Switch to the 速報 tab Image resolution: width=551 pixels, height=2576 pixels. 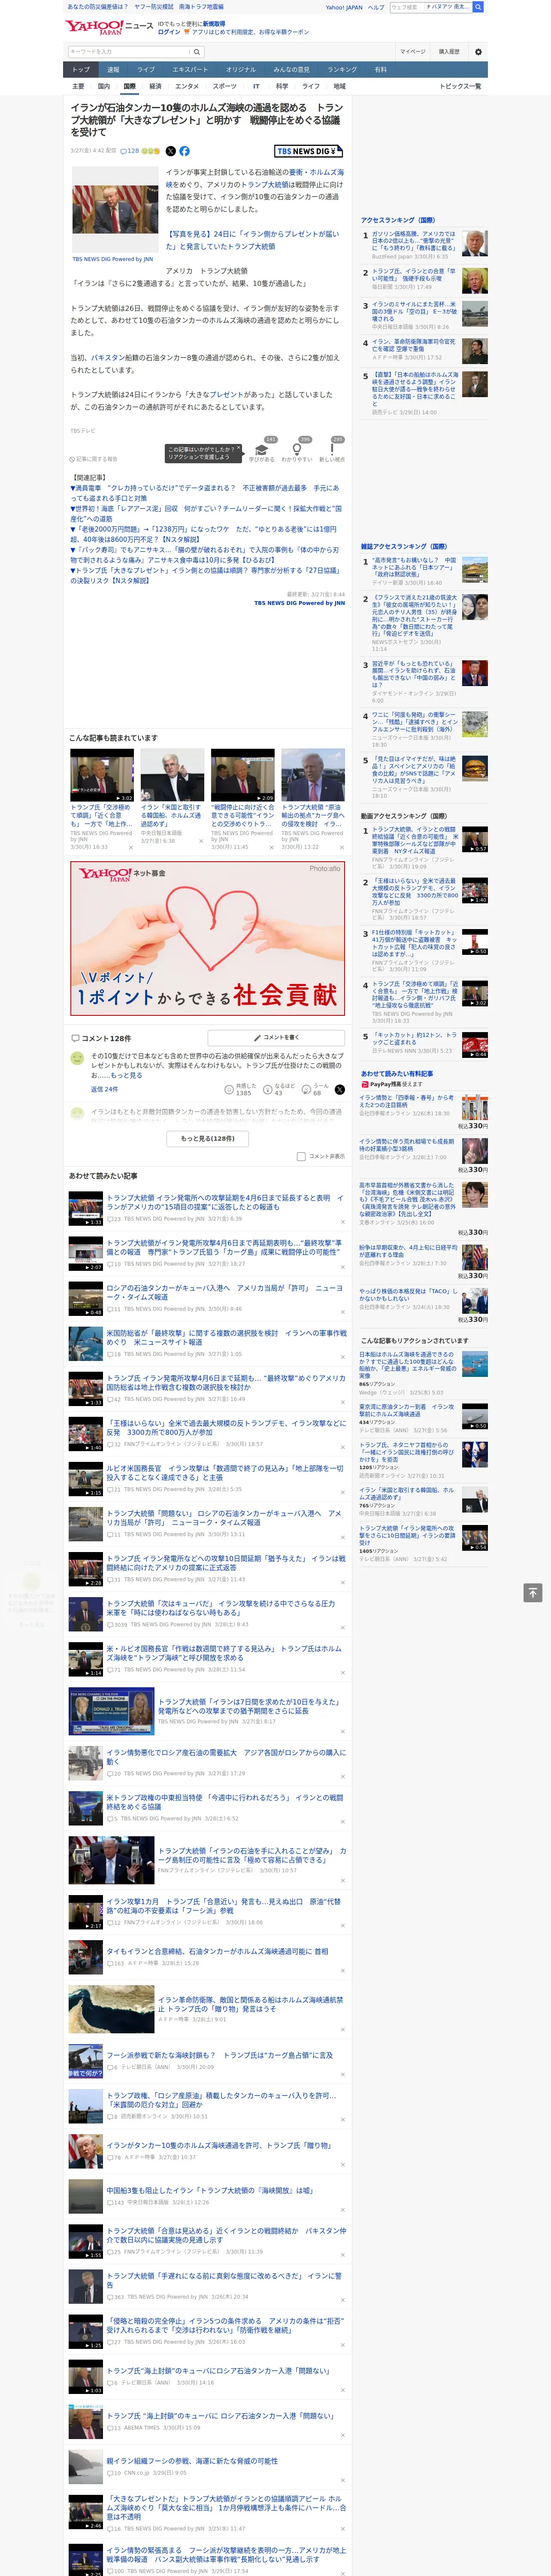pos(113,69)
